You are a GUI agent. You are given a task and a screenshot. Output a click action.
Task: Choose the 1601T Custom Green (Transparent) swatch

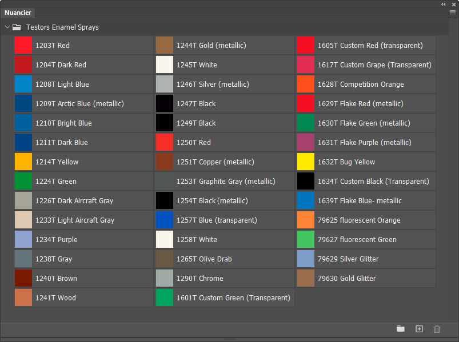click(165, 298)
